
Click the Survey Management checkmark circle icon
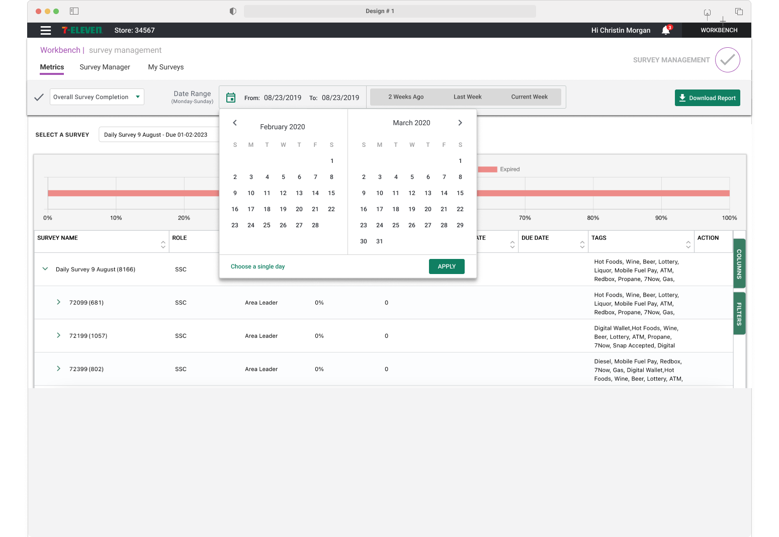pyautogui.click(x=728, y=60)
